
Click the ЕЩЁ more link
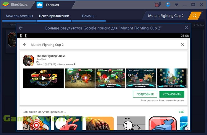(x=182, y=112)
